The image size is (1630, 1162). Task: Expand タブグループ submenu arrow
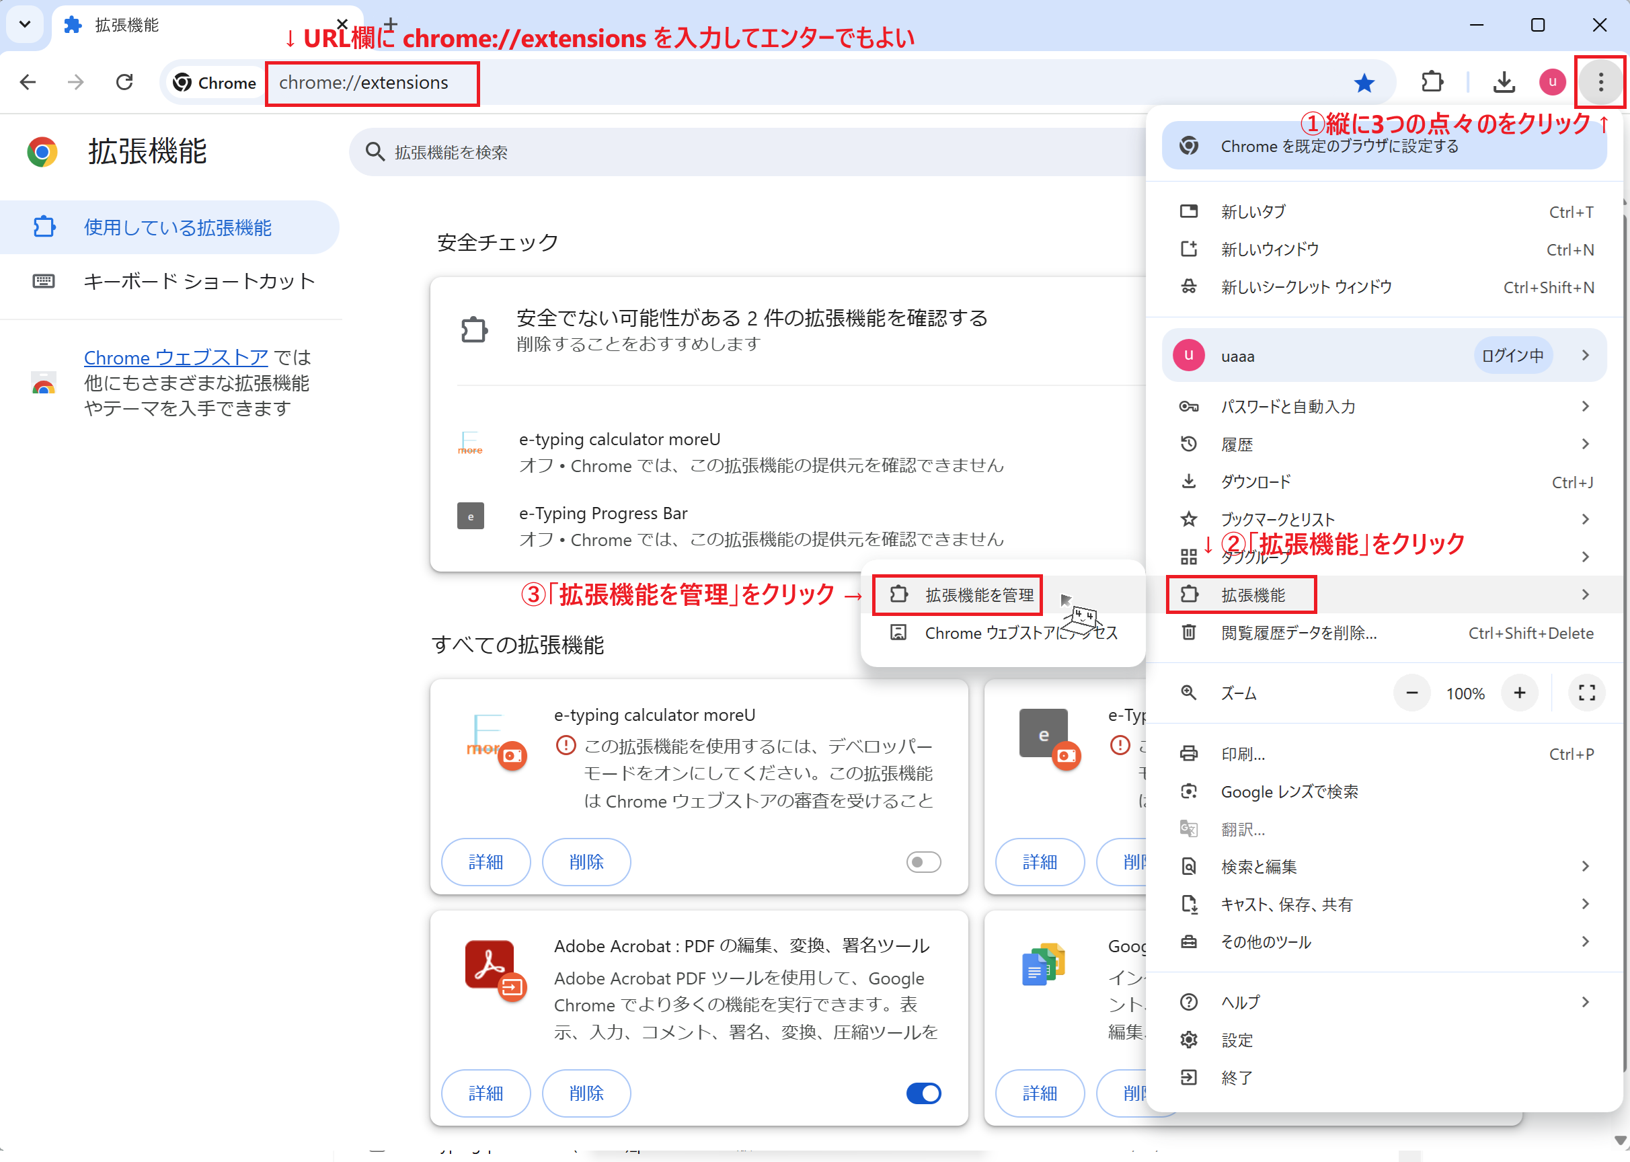[1585, 557]
